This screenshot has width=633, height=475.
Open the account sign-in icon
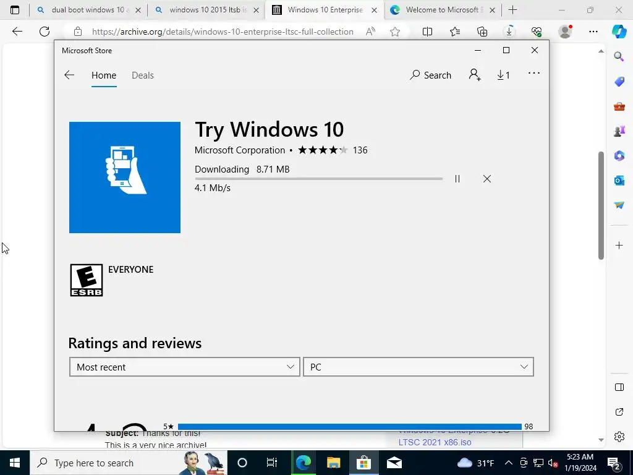pos(475,75)
